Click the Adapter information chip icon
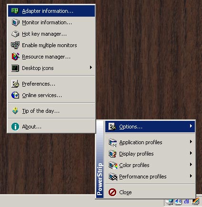This screenshot has height=207, width=202. (x=15, y=11)
